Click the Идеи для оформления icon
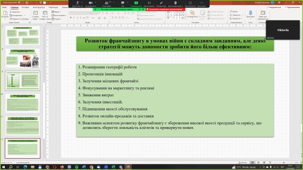The image size is (303, 170). pyautogui.click(x=263, y=13)
